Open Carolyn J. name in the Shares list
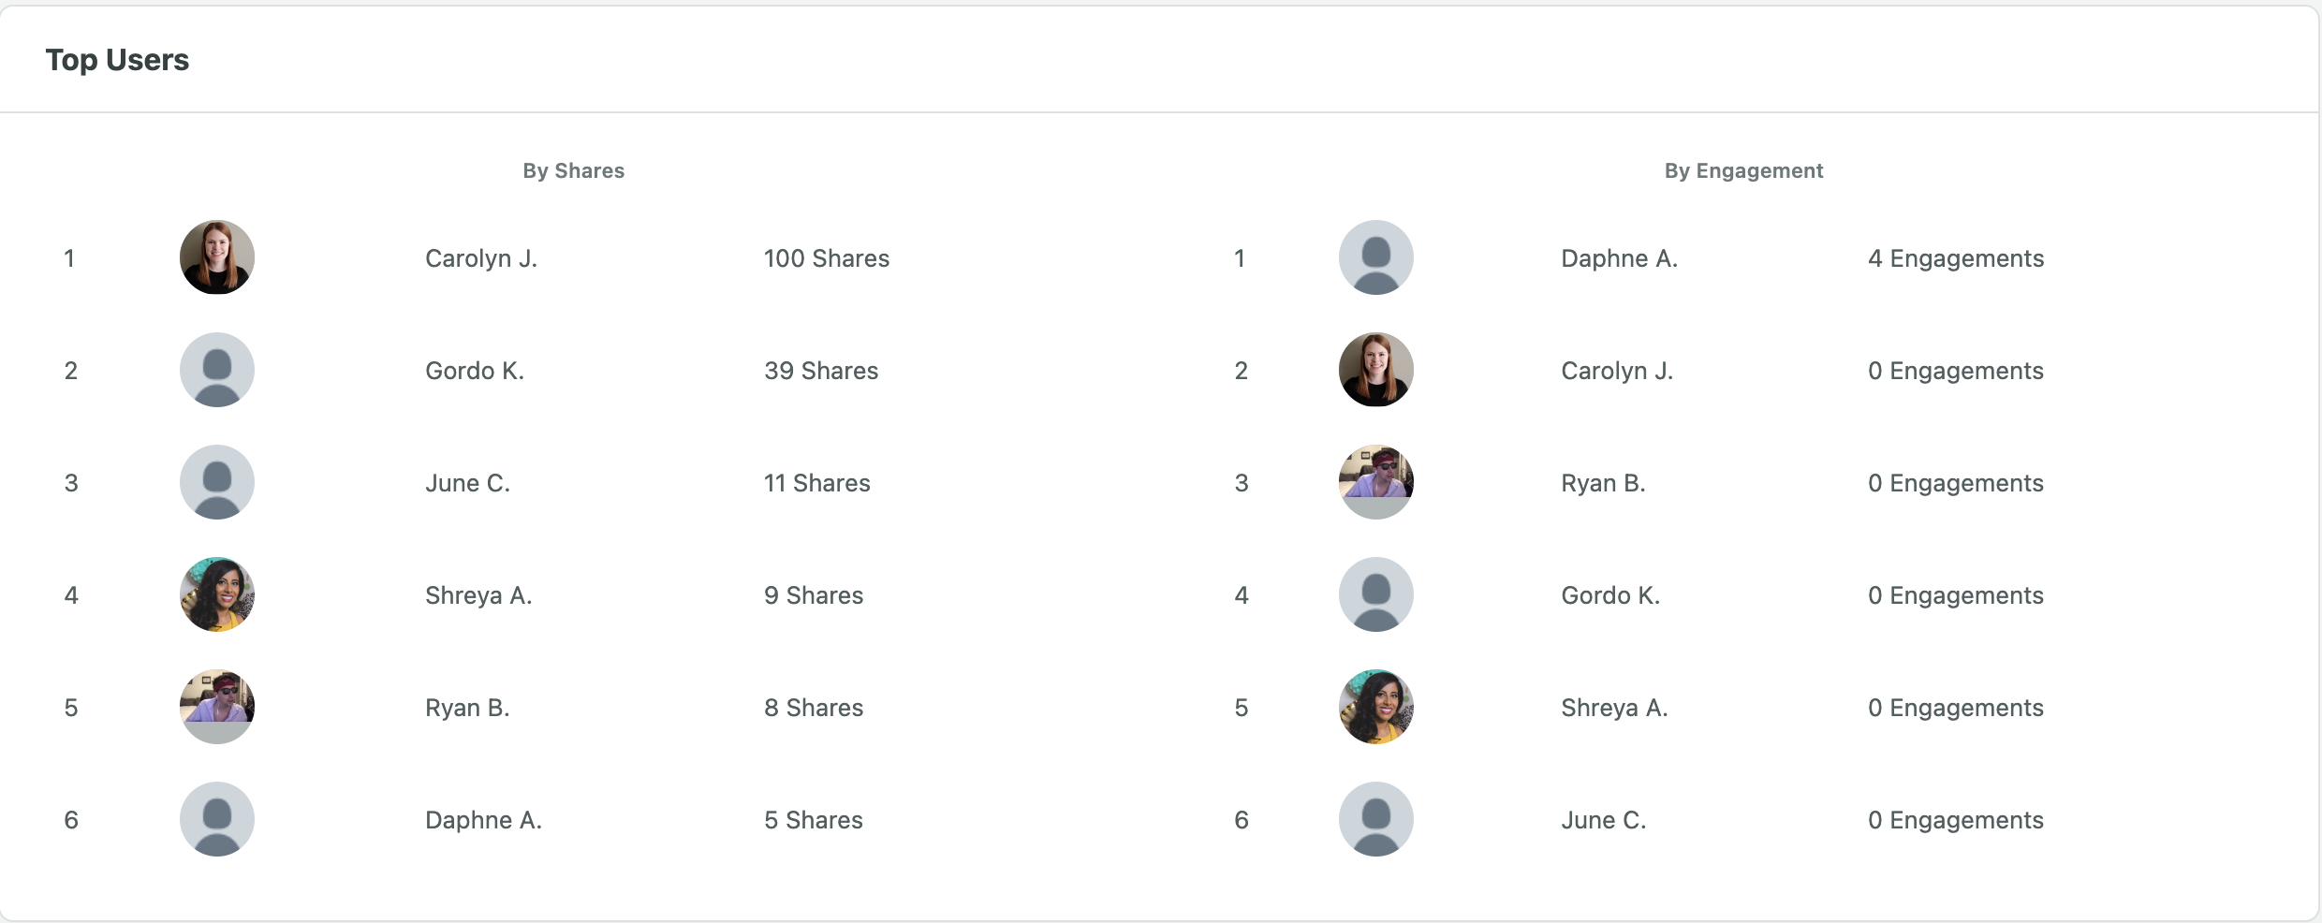The height and width of the screenshot is (923, 2322). point(481,258)
